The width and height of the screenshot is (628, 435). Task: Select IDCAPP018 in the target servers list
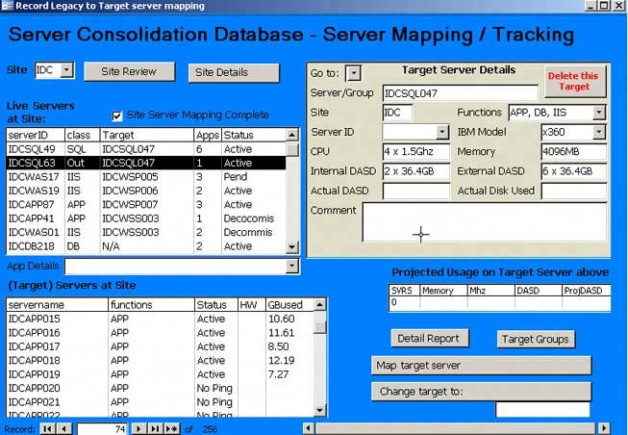pos(34,360)
